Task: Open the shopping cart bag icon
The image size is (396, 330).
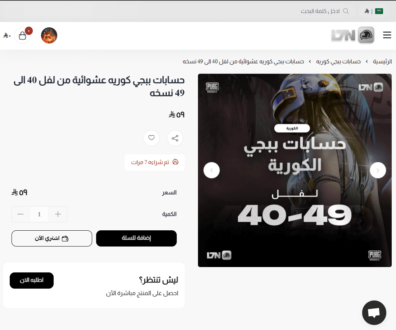Action: pos(22,36)
